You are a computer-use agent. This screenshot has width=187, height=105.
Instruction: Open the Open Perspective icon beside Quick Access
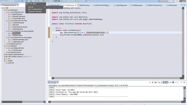click(177, 1)
